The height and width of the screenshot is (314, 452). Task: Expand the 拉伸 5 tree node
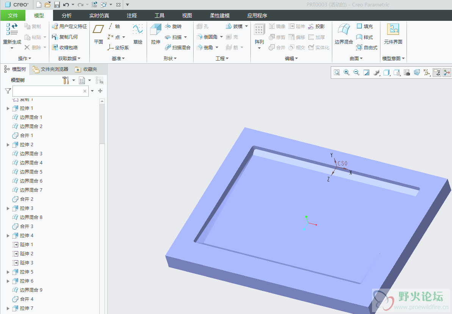pyautogui.click(x=8, y=272)
